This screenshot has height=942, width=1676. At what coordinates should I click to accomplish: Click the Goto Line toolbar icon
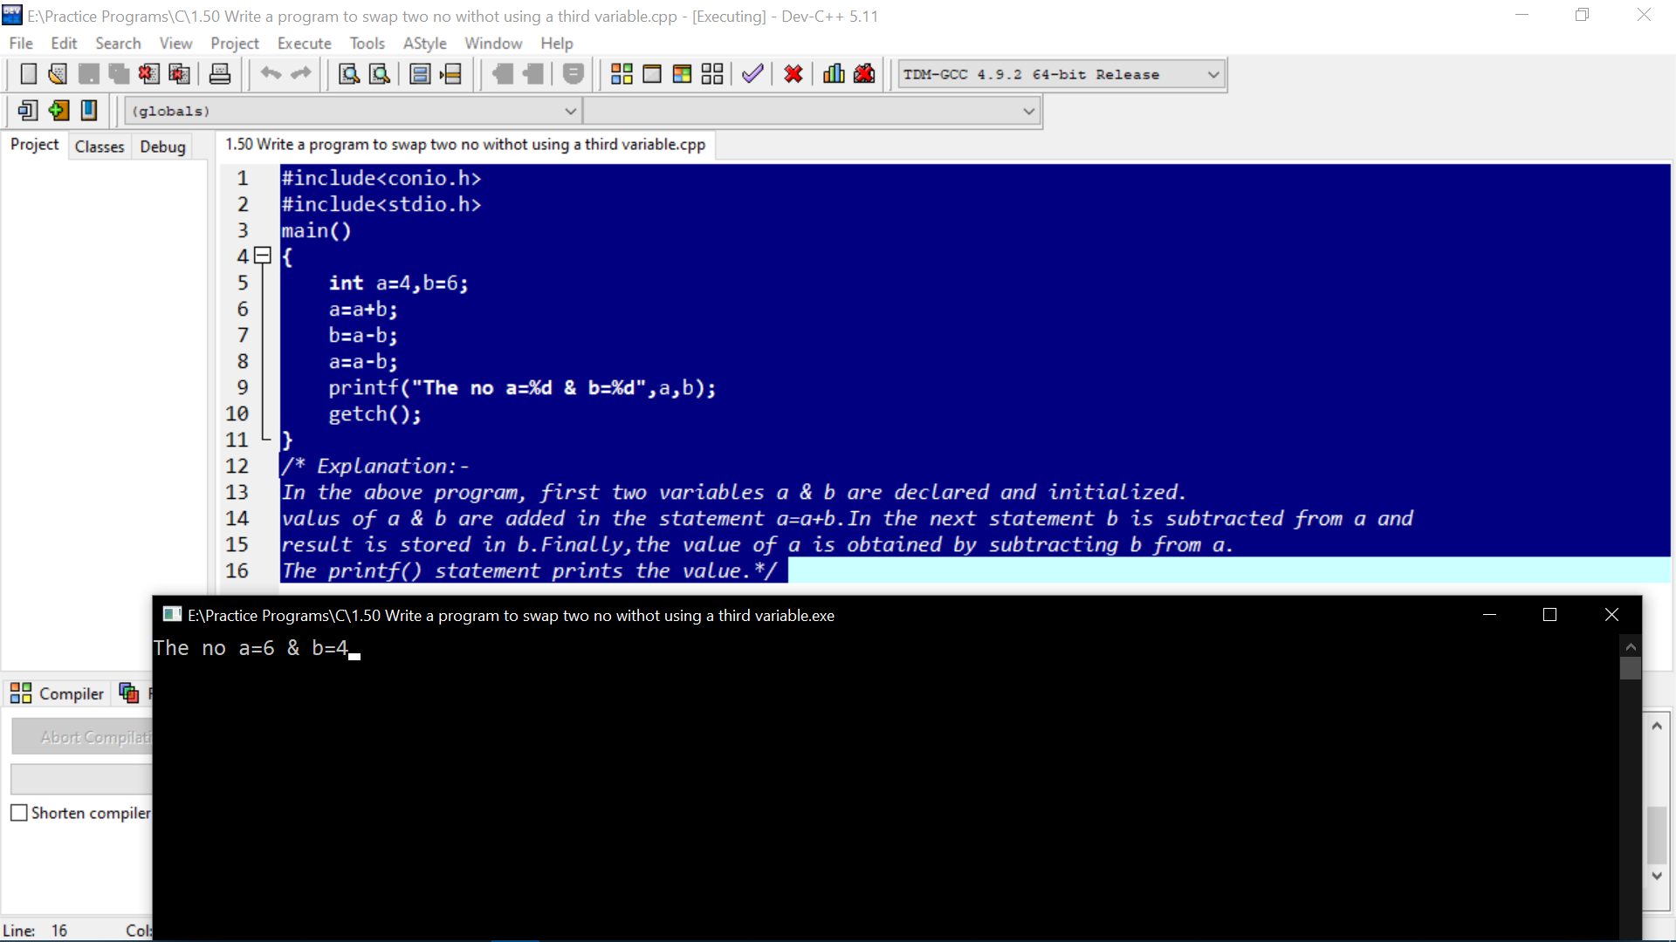point(450,74)
